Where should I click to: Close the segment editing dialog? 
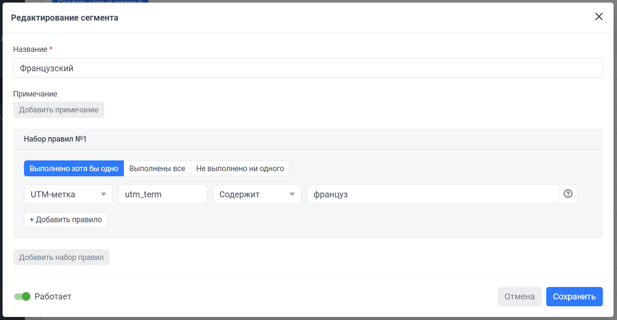pos(598,16)
